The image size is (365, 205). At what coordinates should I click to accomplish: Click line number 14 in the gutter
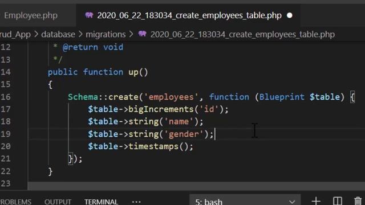[x=6, y=72]
